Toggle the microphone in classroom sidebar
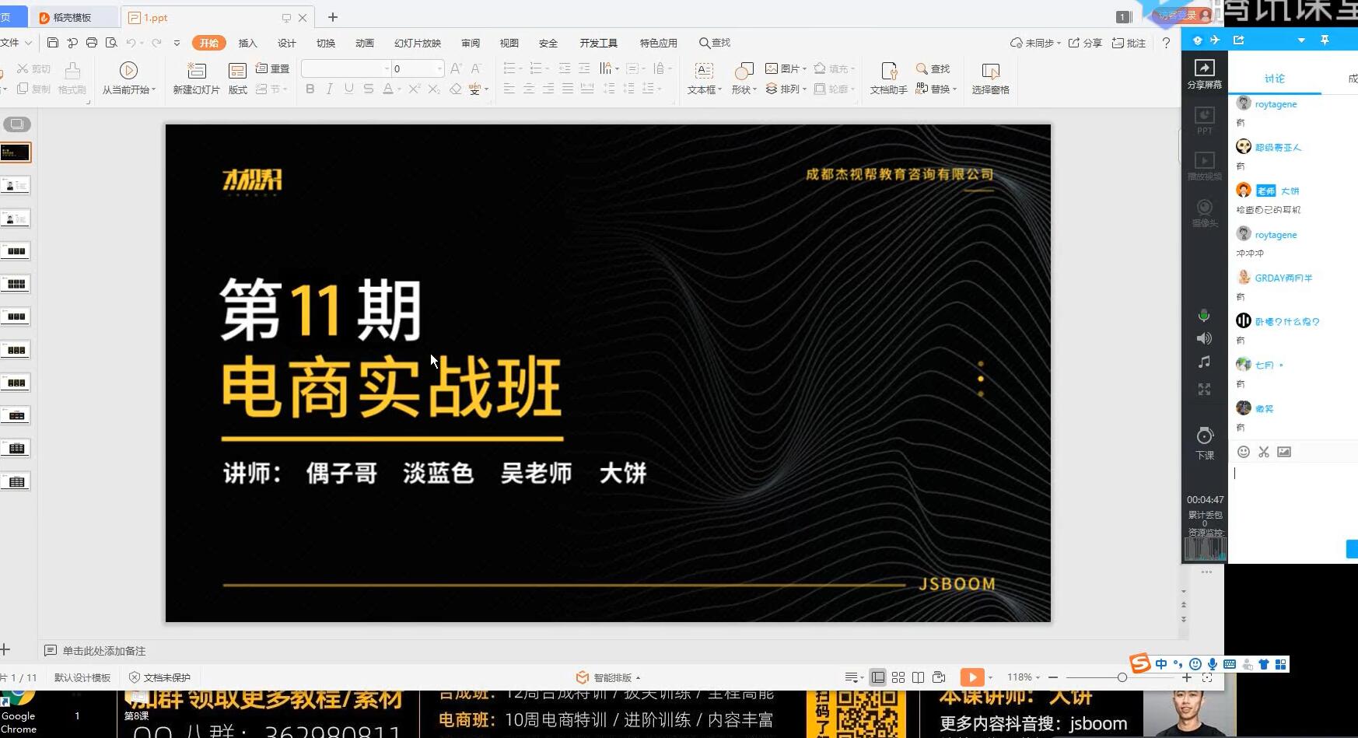 1204,315
